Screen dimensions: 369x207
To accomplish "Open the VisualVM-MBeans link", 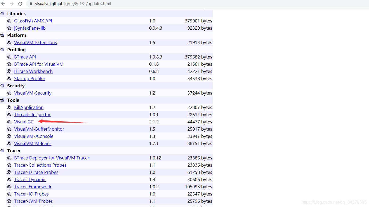I will tap(33, 143).
